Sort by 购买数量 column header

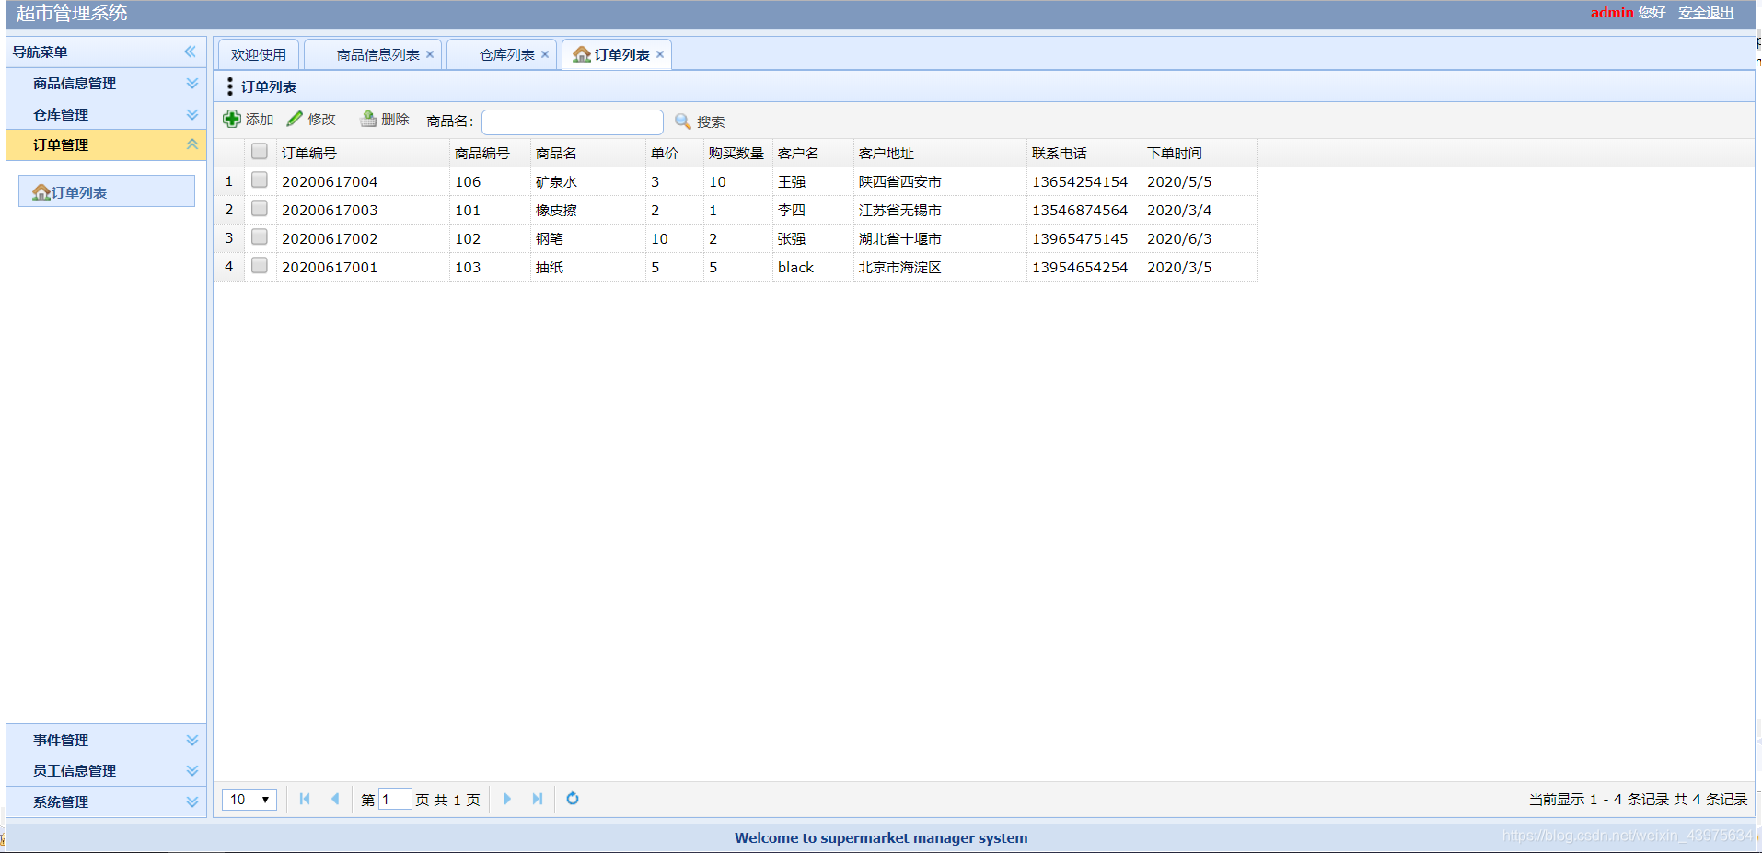pyautogui.click(x=736, y=154)
